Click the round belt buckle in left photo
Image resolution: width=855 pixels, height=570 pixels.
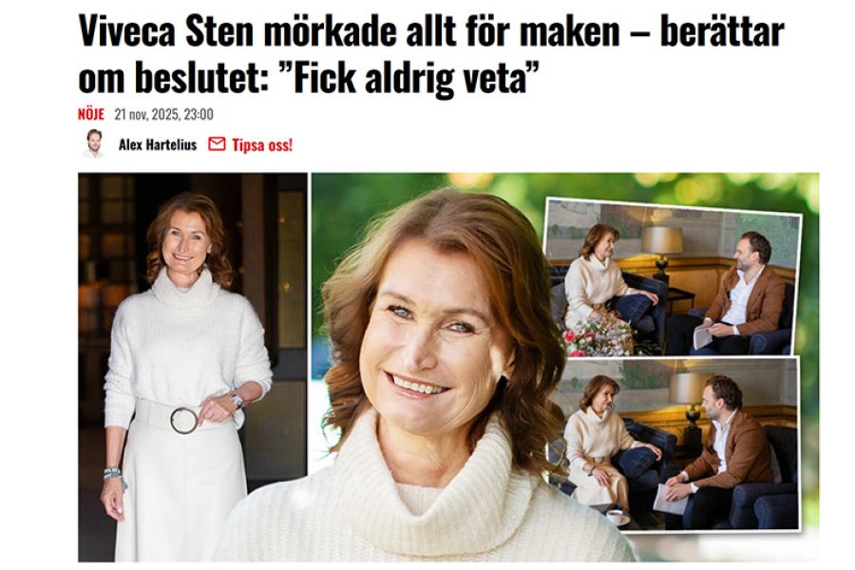184,420
